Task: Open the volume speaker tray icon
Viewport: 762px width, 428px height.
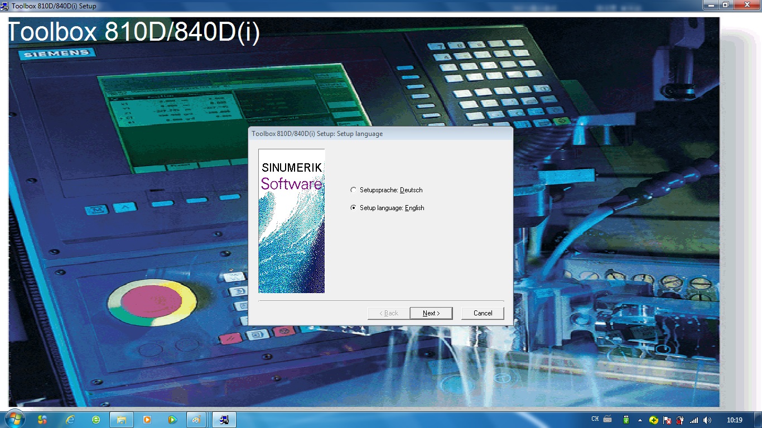Action: 707,420
